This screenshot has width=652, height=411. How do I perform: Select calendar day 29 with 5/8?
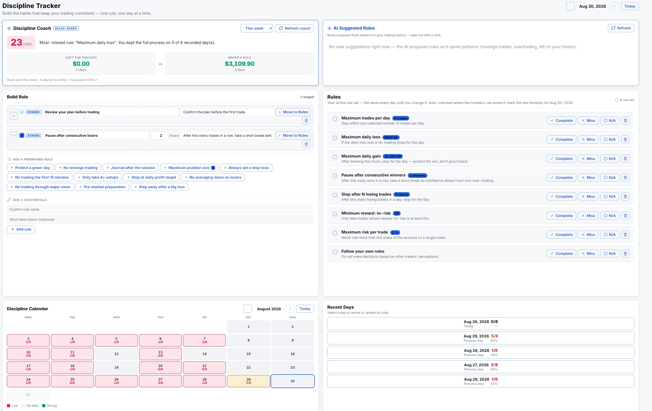(x=248, y=381)
